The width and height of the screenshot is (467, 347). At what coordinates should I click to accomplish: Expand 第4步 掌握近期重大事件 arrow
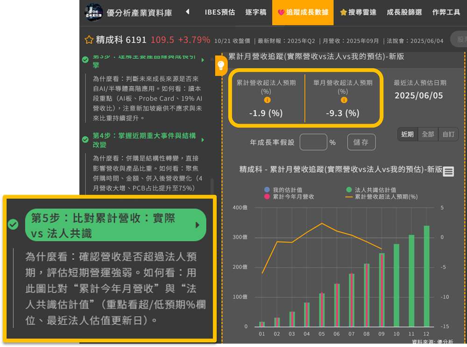tap(203, 140)
